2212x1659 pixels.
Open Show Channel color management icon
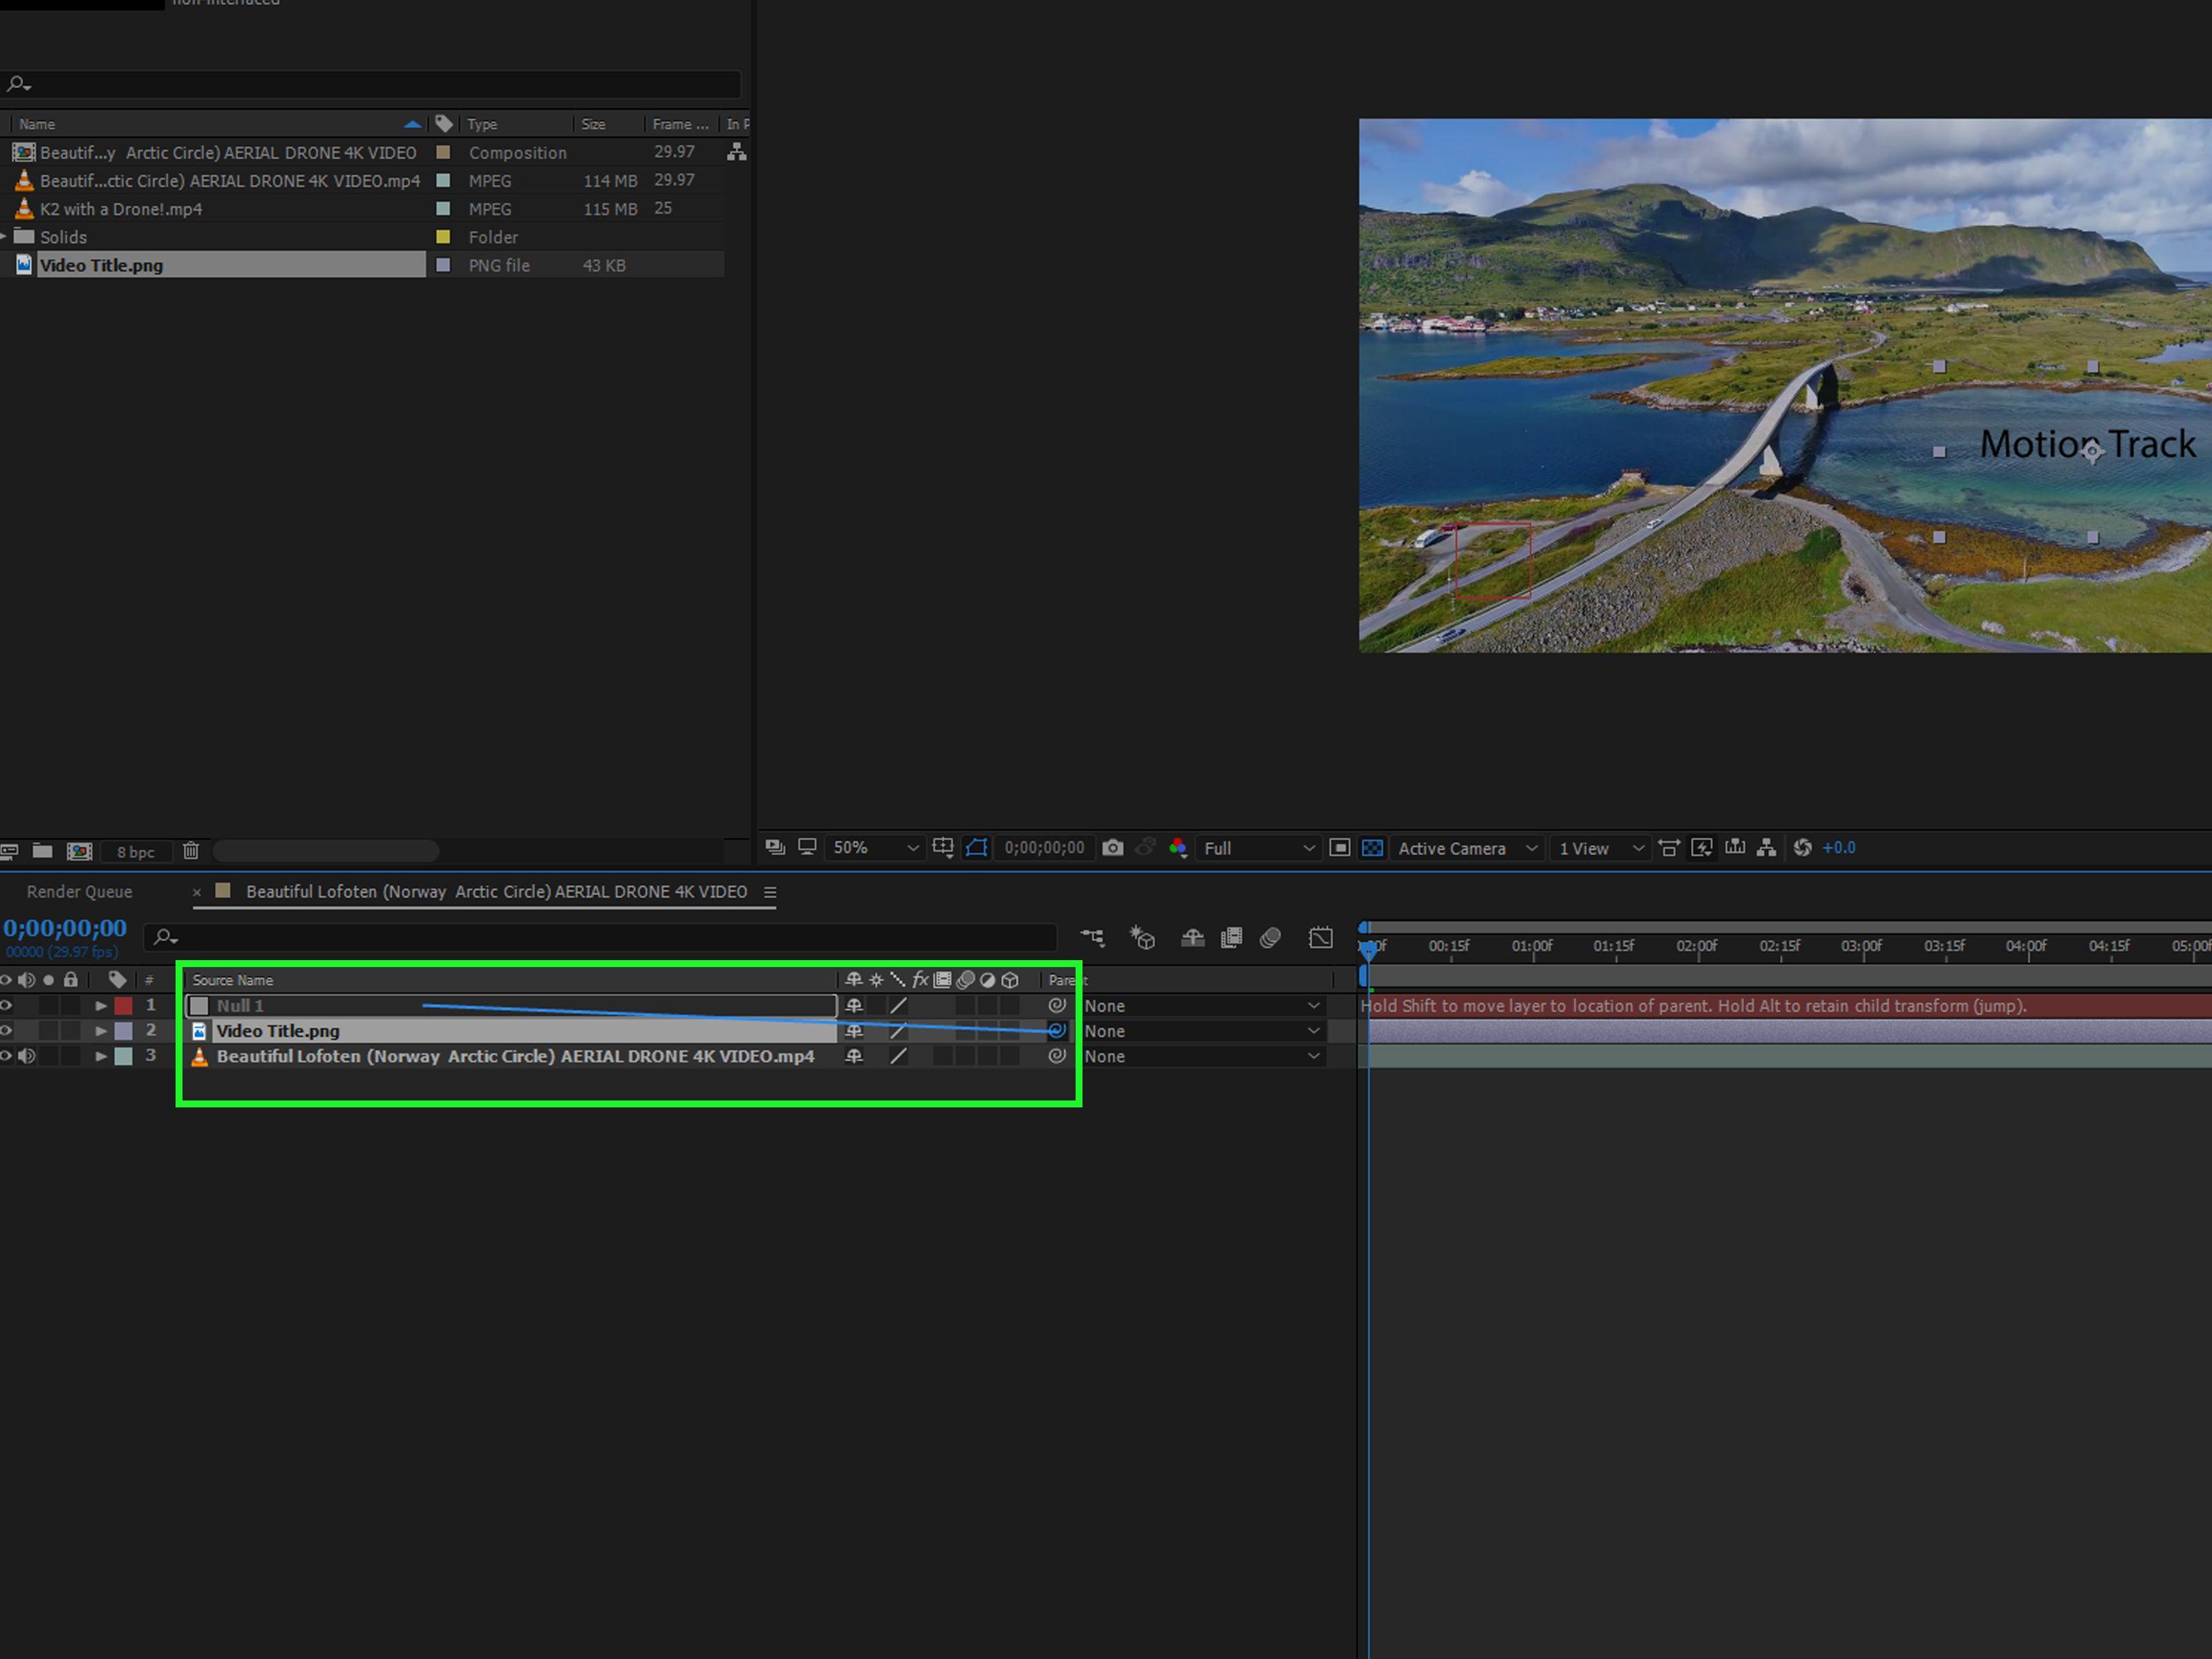click(1178, 848)
